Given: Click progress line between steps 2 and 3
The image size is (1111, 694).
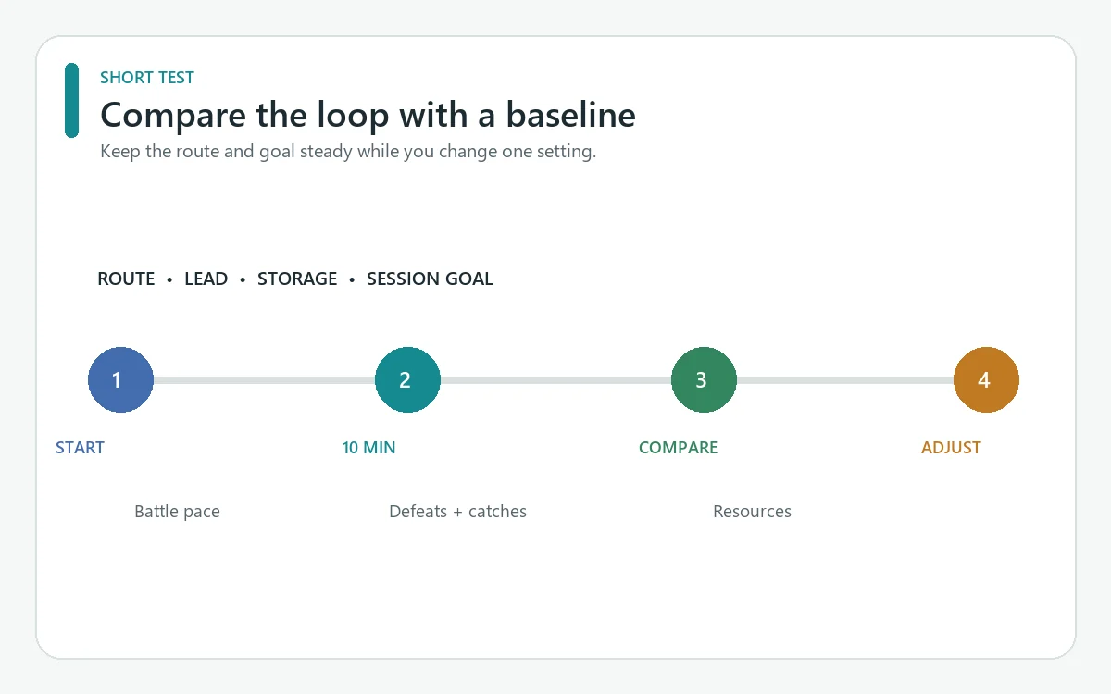Looking at the screenshot, I should [555, 380].
